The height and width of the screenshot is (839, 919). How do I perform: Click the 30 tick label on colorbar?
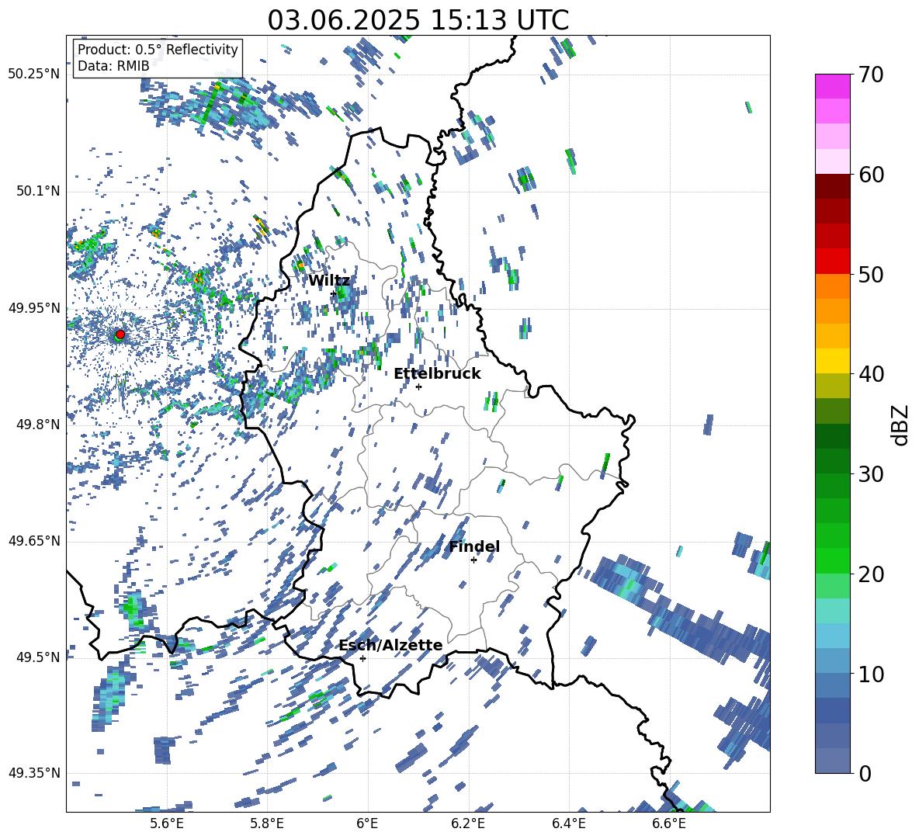(871, 474)
